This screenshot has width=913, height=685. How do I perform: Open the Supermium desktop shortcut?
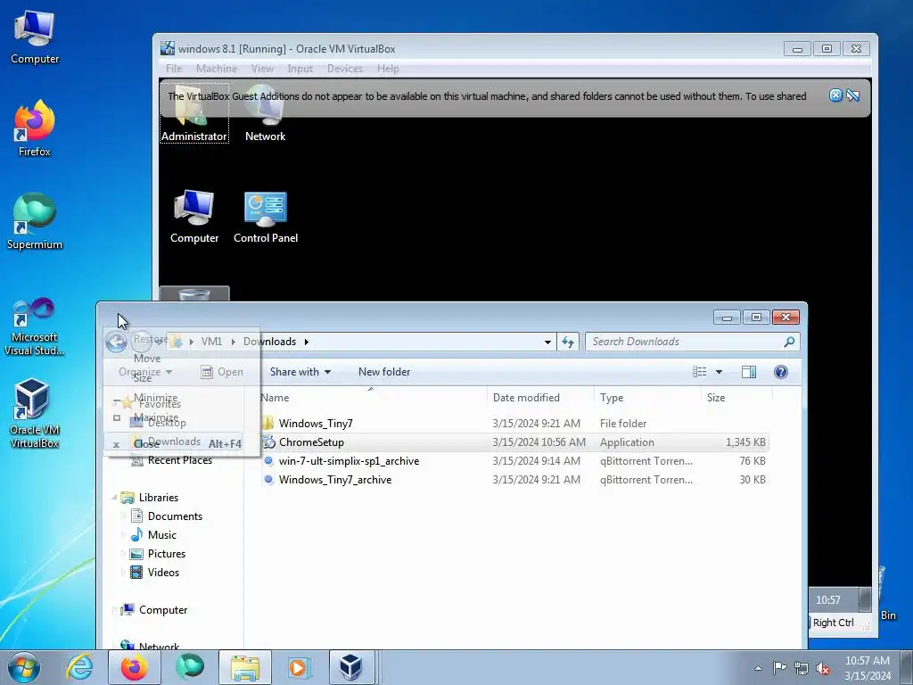[35, 221]
